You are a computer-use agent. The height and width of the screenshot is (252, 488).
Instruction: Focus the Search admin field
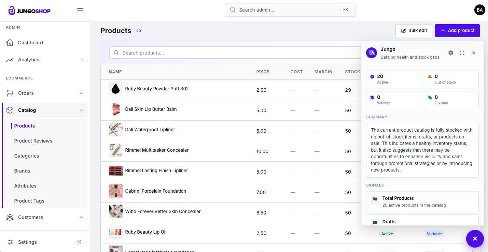pos(290,10)
